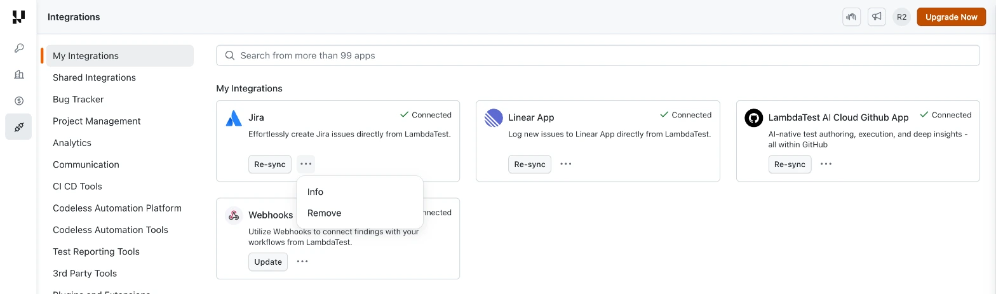This screenshot has height=294, width=996.
Task: Click the My Integrations section heading
Action: pyautogui.click(x=249, y=88)
